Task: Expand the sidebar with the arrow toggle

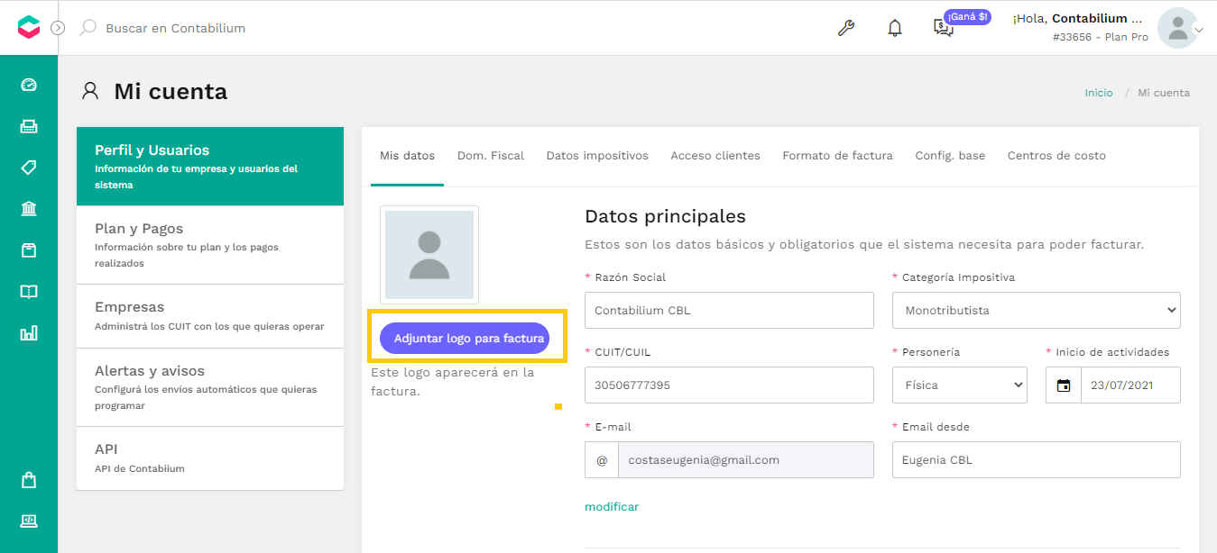Action: click(58, 28)
